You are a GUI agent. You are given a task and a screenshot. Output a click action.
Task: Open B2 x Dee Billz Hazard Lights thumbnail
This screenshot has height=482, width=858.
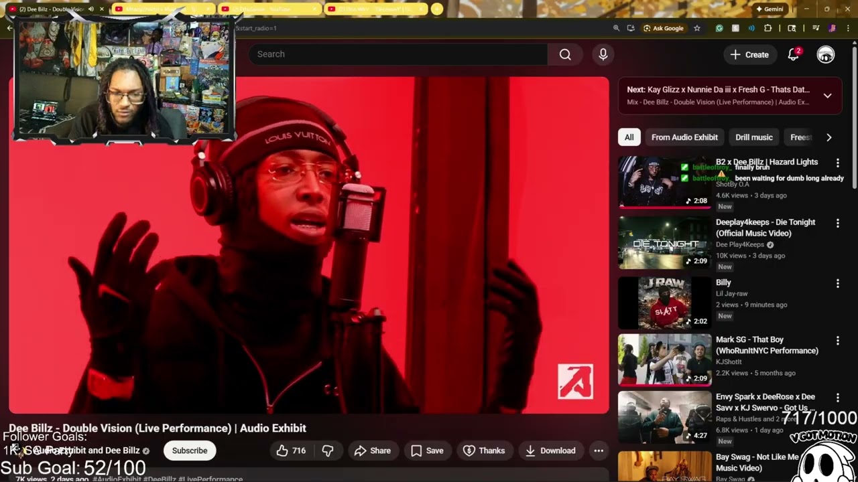pos(664,182)
